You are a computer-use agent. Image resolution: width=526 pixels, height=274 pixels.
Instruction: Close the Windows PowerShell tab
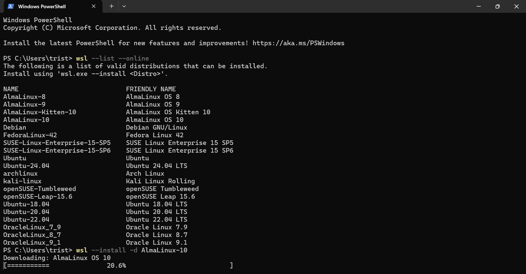tap(94, 6)
